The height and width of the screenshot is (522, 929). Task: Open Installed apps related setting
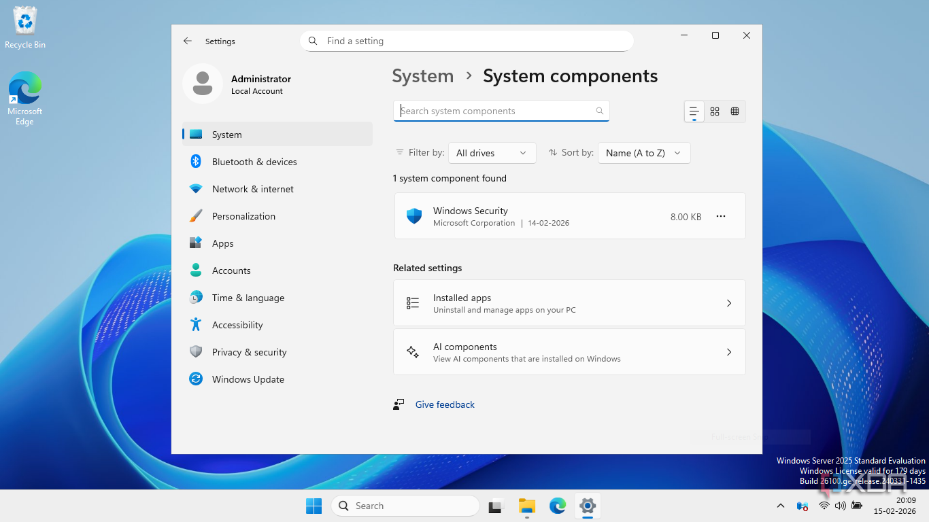coord(570,303)
